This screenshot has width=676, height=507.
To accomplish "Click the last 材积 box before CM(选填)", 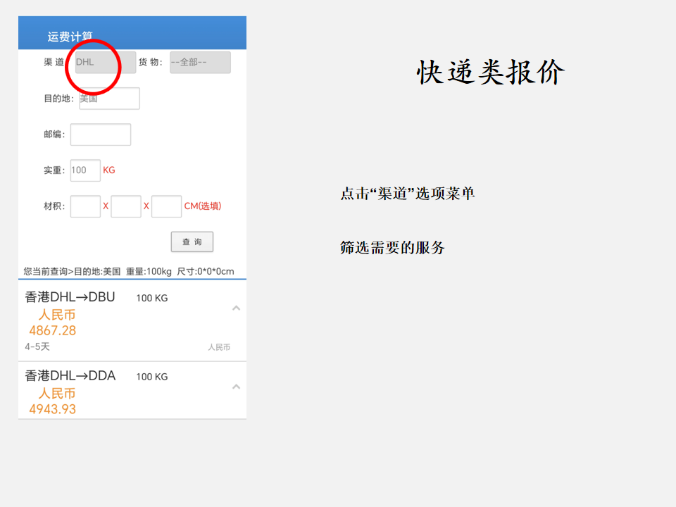I will [166, 206].
